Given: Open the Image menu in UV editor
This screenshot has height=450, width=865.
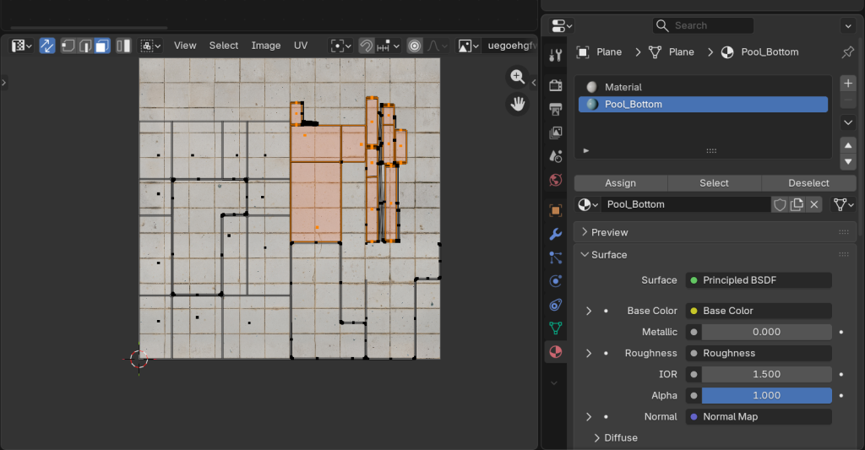Looking at the screenshot, I should [x=266, y=46].
